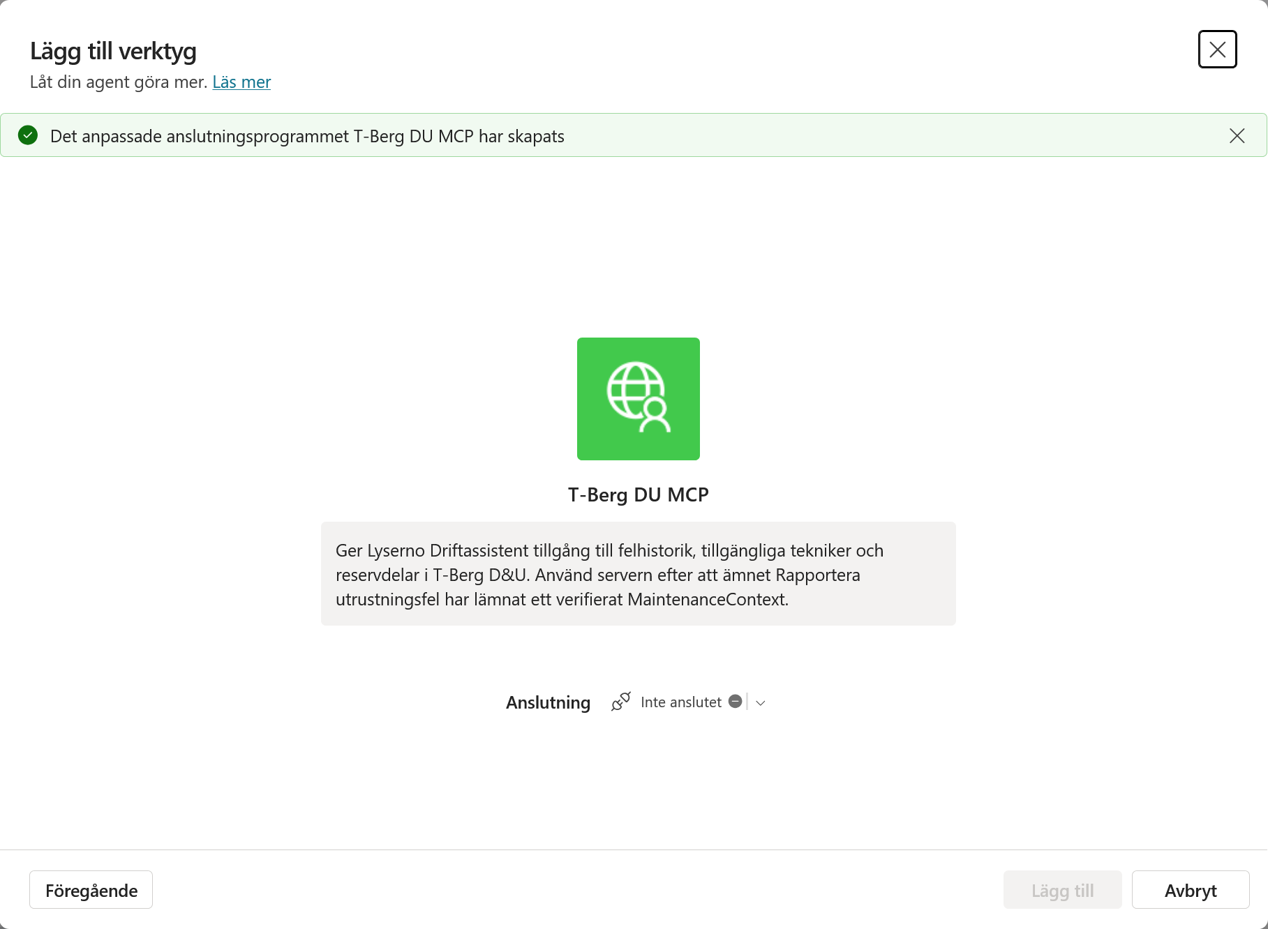Open the Läs mer link

point(241,82)
